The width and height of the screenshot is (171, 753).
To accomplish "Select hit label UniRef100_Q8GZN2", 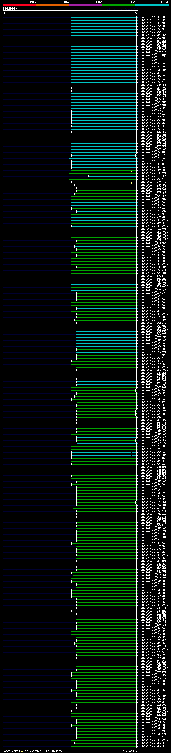I will (153, 17).
